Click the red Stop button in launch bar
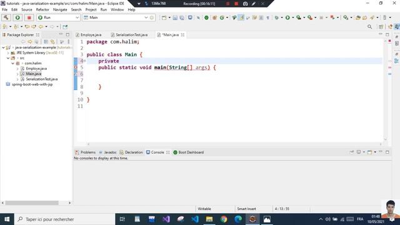Image resolution: width=400 pixels, height=225 pixels. pos(29,17)
